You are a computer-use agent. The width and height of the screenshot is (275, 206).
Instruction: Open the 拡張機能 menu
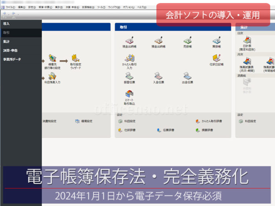[x=88, y=7]
